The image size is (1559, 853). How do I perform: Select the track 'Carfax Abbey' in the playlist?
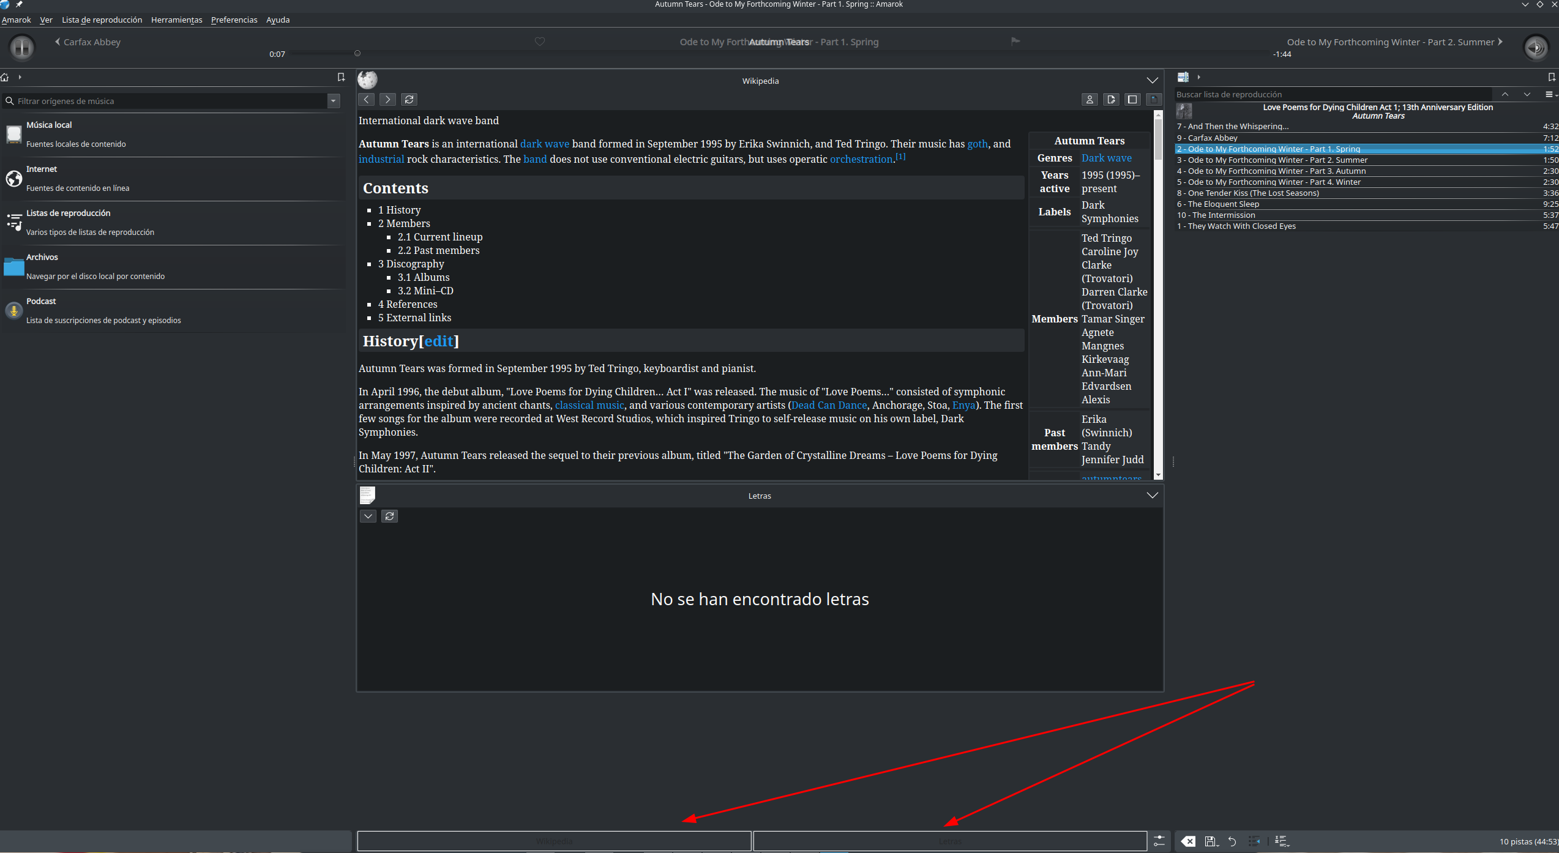pyautogui.click(x=1367, y=138)
